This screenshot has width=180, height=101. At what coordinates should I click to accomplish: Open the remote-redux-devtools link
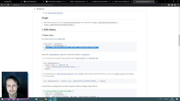coord(55,13)
